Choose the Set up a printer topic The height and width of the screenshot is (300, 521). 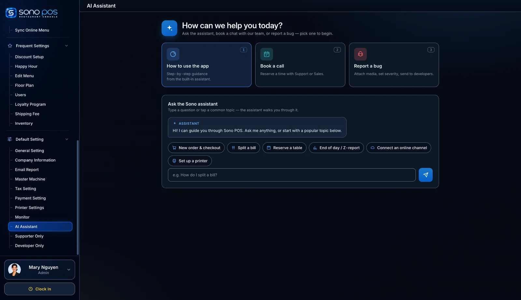(190, 161)
